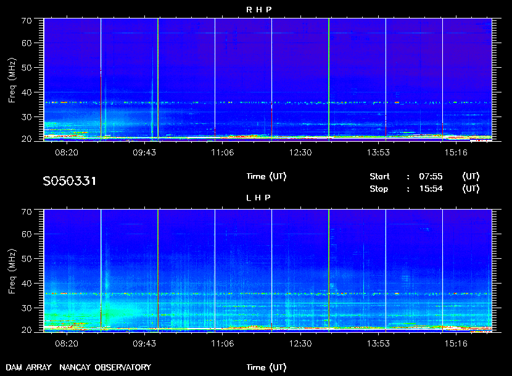The height and width of the screenshot is (376, 512).
Task: Click 12:30 time tick under LHP panel
Action: coord(300,344)
